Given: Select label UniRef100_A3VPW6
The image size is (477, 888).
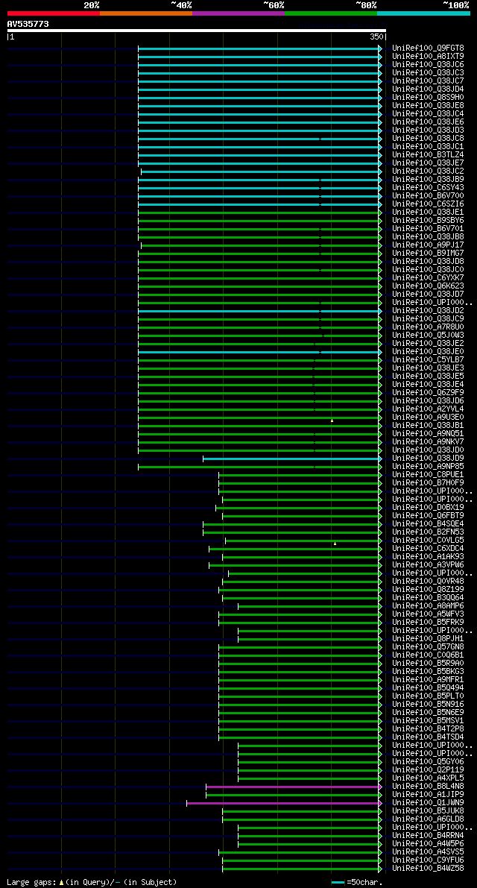Looking at the screenshot, I should click(x=428, y=565).
